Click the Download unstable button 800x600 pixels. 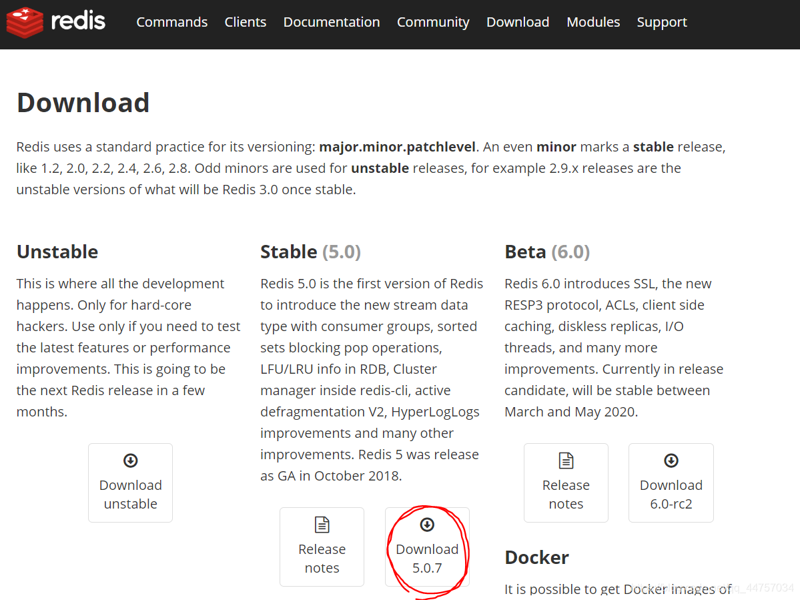pos(131,483)
